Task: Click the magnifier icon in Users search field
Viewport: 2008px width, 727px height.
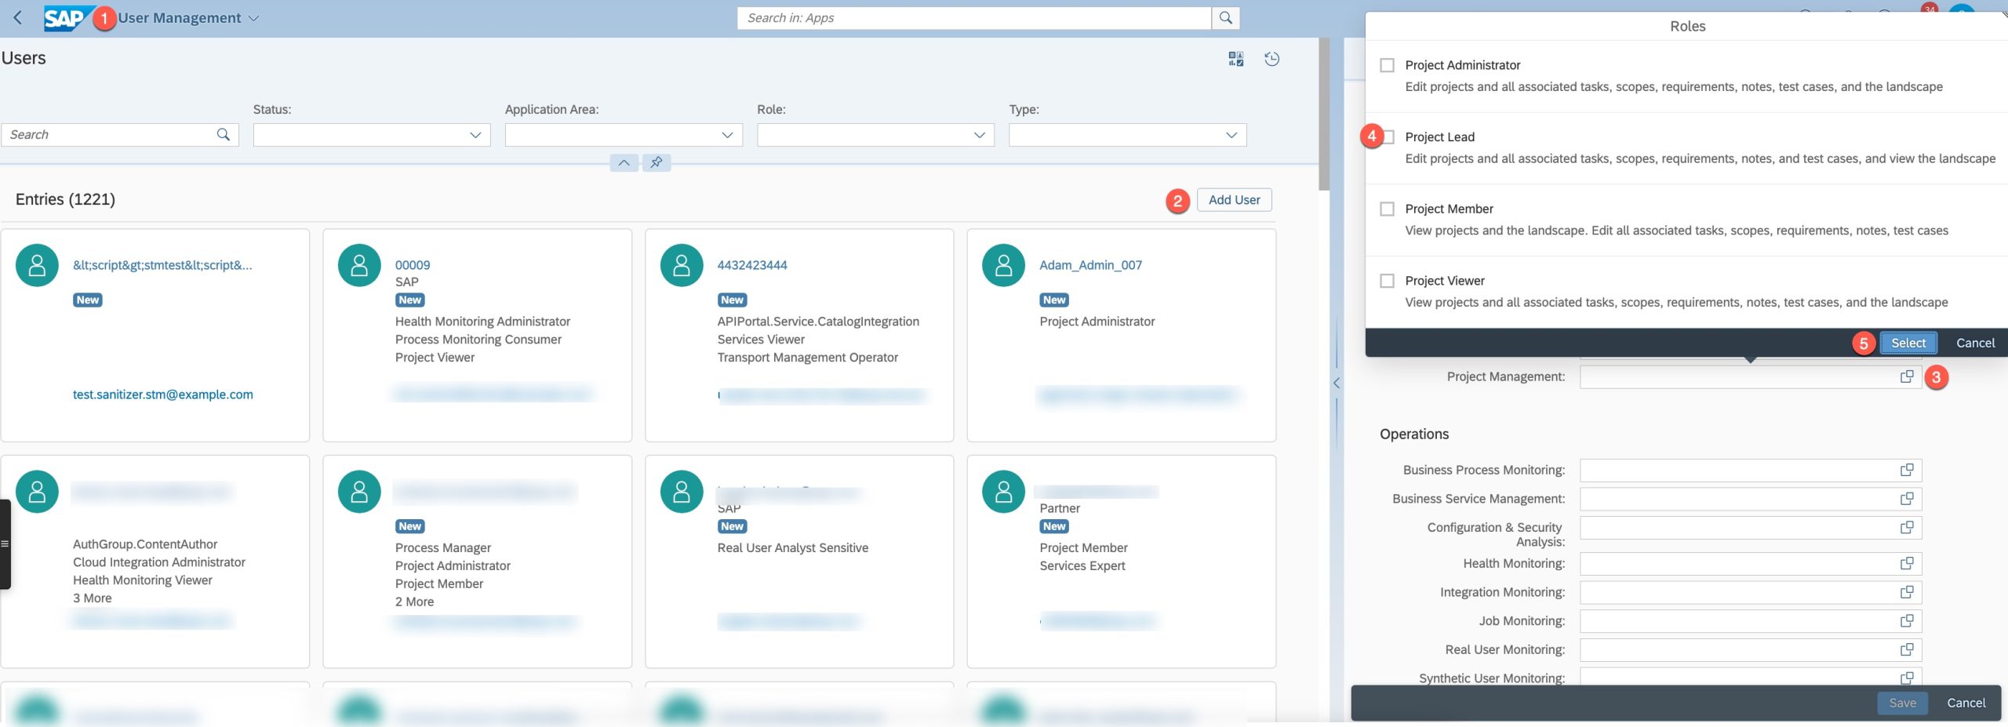Action: (224, 135)
